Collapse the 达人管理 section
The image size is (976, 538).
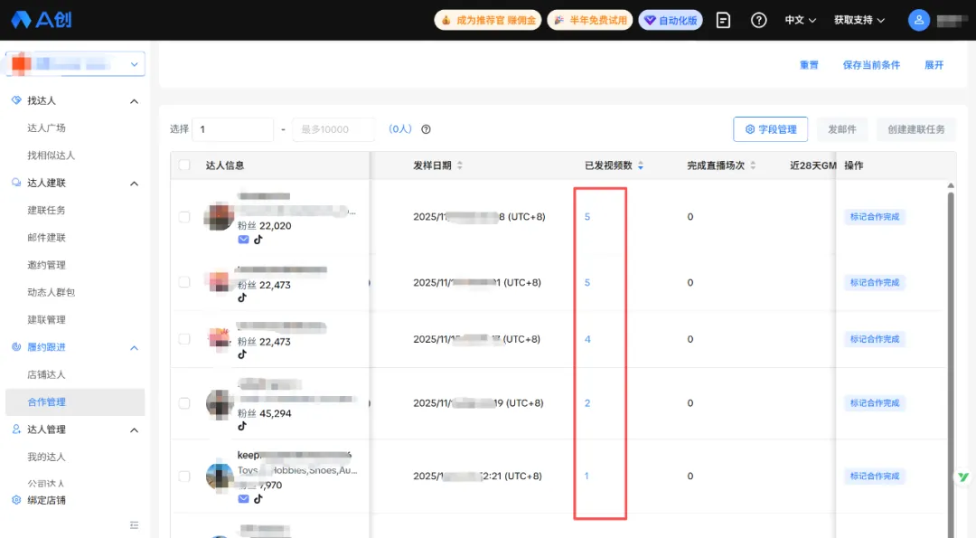pyautogui.click(x=134, y=430)
